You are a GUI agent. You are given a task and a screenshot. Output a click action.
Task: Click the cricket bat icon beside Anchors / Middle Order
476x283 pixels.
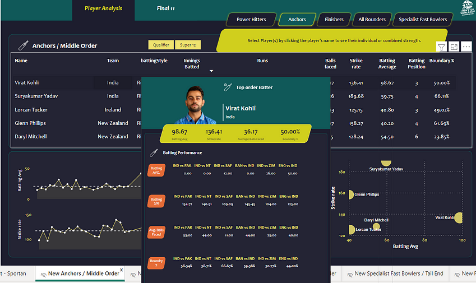tap(24, 45)
